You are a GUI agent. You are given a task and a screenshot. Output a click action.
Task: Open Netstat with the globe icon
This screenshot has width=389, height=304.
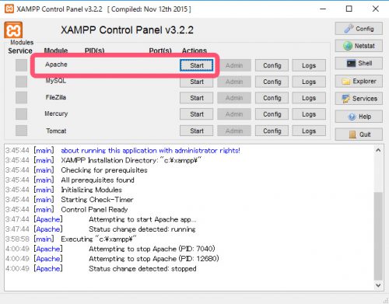[x=359, y=46]
